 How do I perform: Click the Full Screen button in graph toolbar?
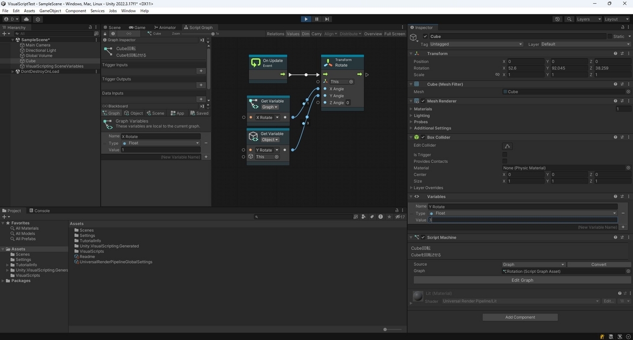[x=395, y=34]
